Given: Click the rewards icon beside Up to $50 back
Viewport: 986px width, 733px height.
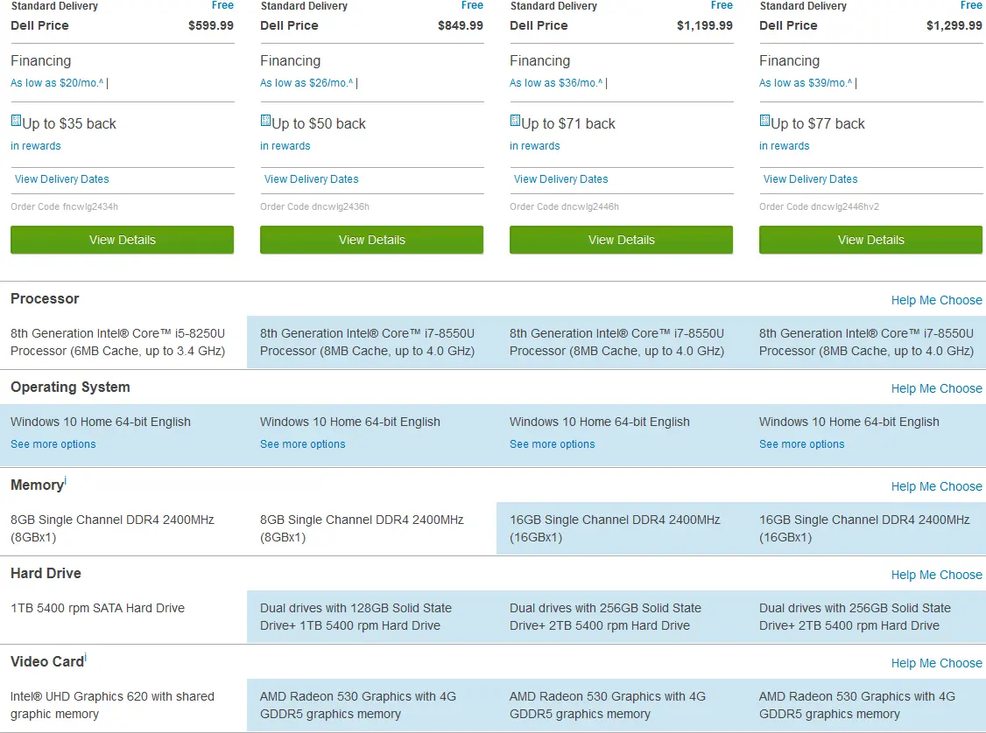Looking at the screenshot, I should point(266,122).
